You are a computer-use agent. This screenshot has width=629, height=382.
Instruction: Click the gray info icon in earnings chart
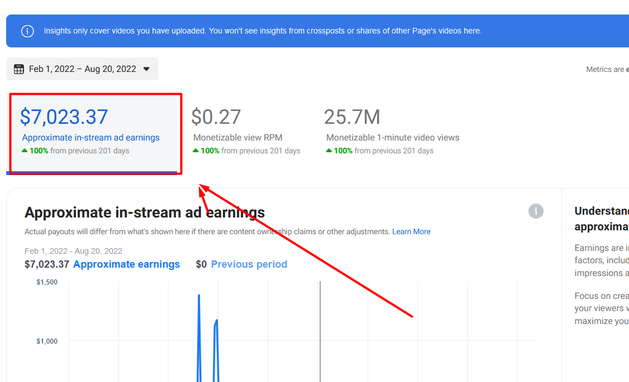536,211
